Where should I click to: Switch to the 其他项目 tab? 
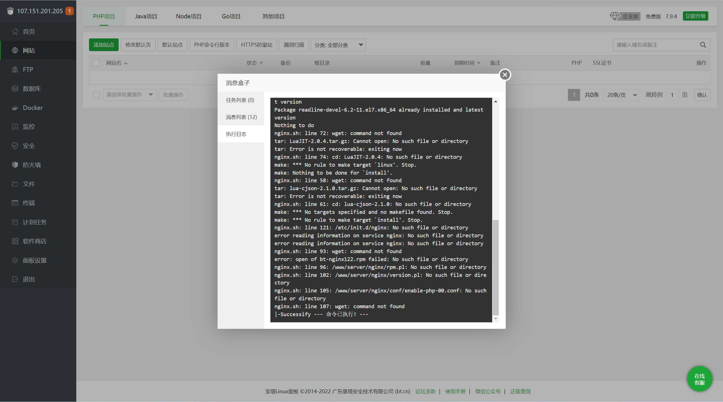(x=273, y=16)
